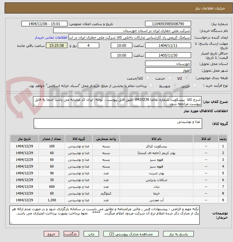The image size is (233, 242).
Task: Click the quantity 96 cell
Action: point(52,173)
